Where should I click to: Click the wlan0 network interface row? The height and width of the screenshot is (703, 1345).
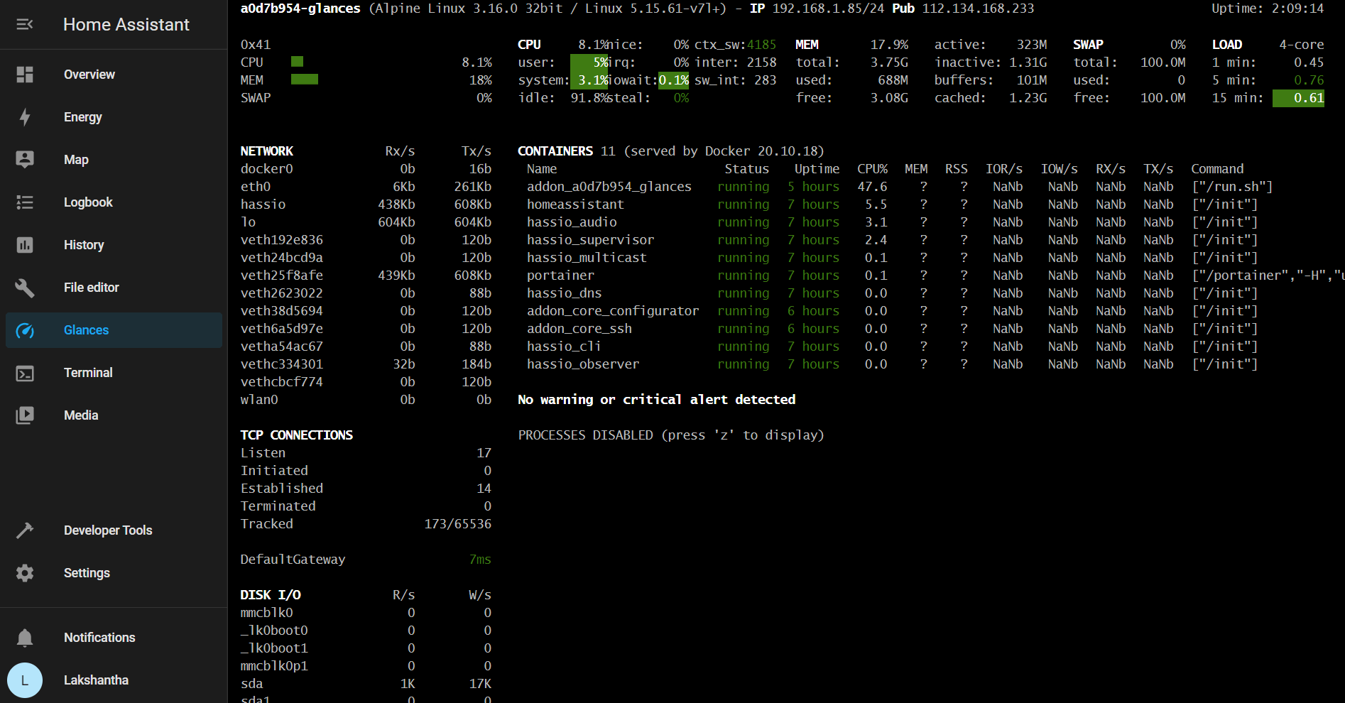coord(366,400)
